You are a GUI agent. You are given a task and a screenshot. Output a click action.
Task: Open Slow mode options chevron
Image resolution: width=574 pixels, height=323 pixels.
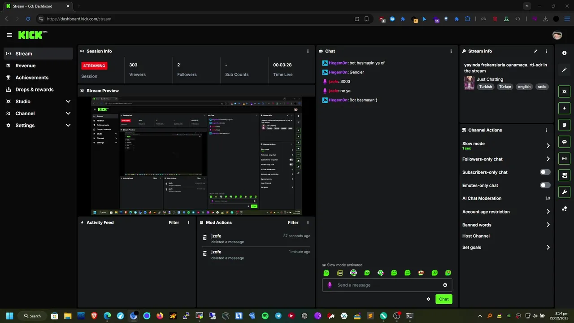click(548, 146)
